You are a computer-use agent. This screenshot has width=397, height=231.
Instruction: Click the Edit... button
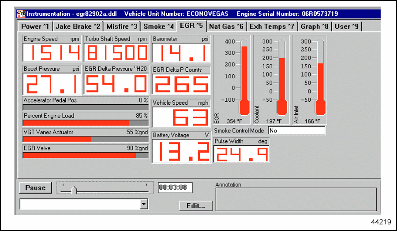(x=196, y=205)
